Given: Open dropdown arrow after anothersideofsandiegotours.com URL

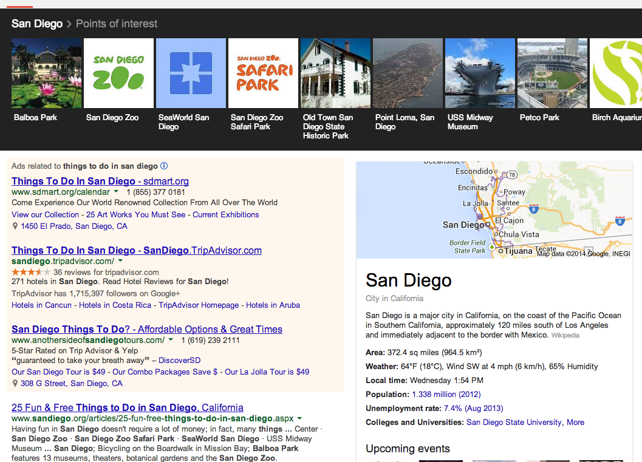Looking at the screenshot, I should point(171,341).
